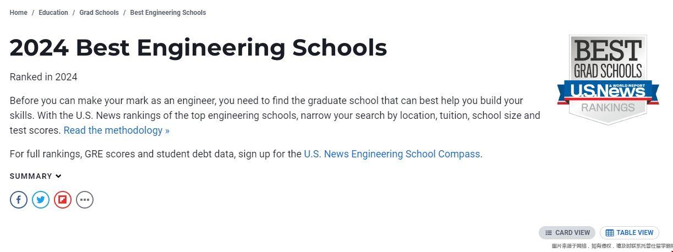Open Education breadcrumb item
673x252 pixels.
53,13
